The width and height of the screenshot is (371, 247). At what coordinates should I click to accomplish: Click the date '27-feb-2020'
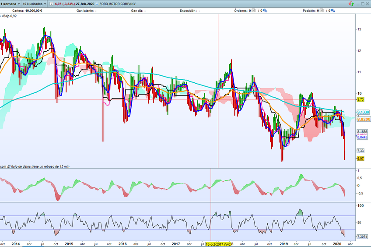coord(85,4)
